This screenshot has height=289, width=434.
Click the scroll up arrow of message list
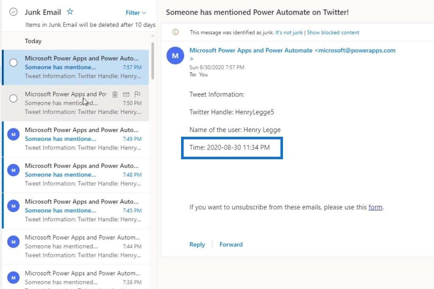point(153,36)
